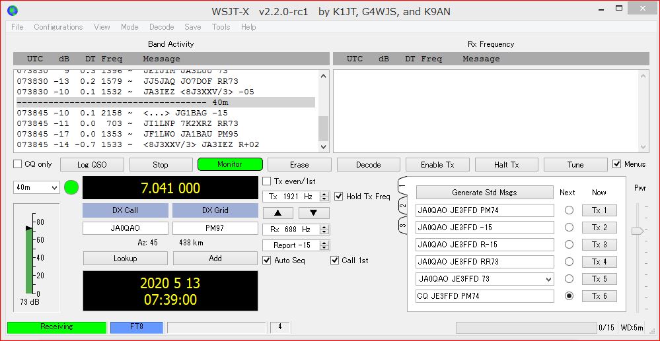Select message tab 1 on the side

click(x=402, y=187)
